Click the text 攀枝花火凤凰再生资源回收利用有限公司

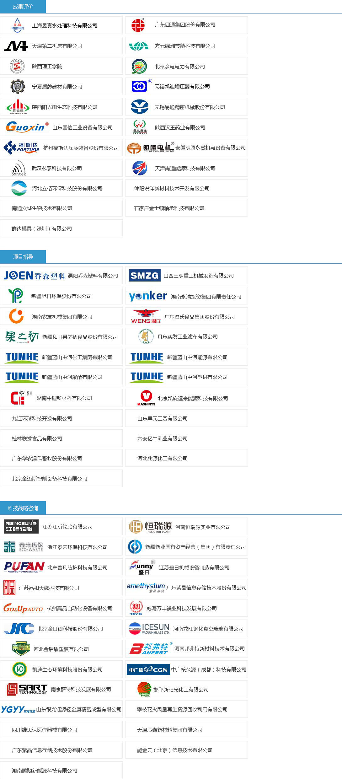pyautogui.click(x=182, y=709)
